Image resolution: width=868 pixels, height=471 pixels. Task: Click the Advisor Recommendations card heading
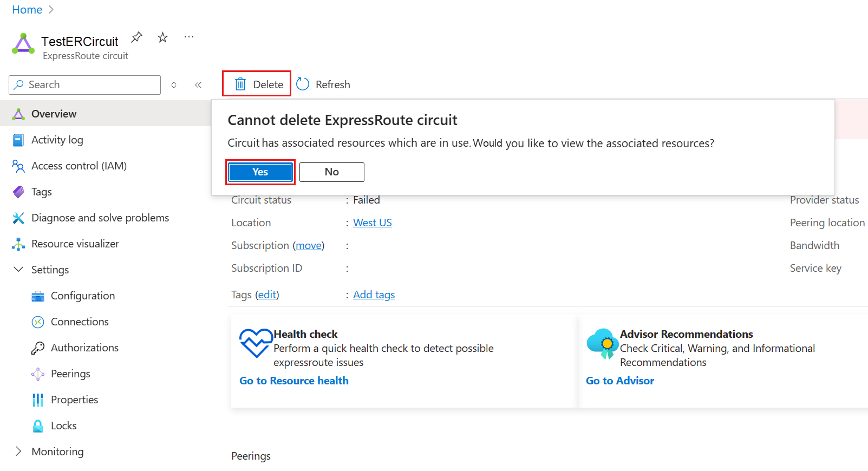click(x=687, y=334)
